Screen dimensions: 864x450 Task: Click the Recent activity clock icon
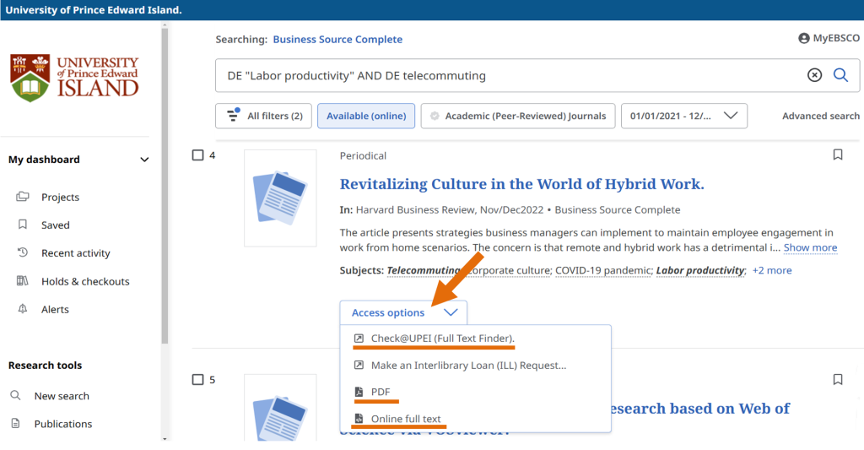pyautogui.click(x=23, y=252)
